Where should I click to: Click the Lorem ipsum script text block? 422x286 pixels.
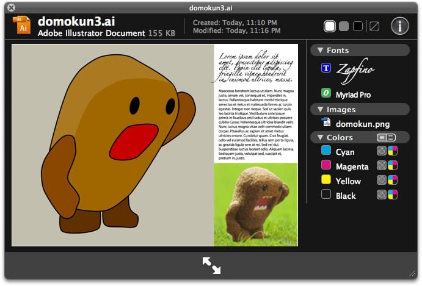[253, 67]
